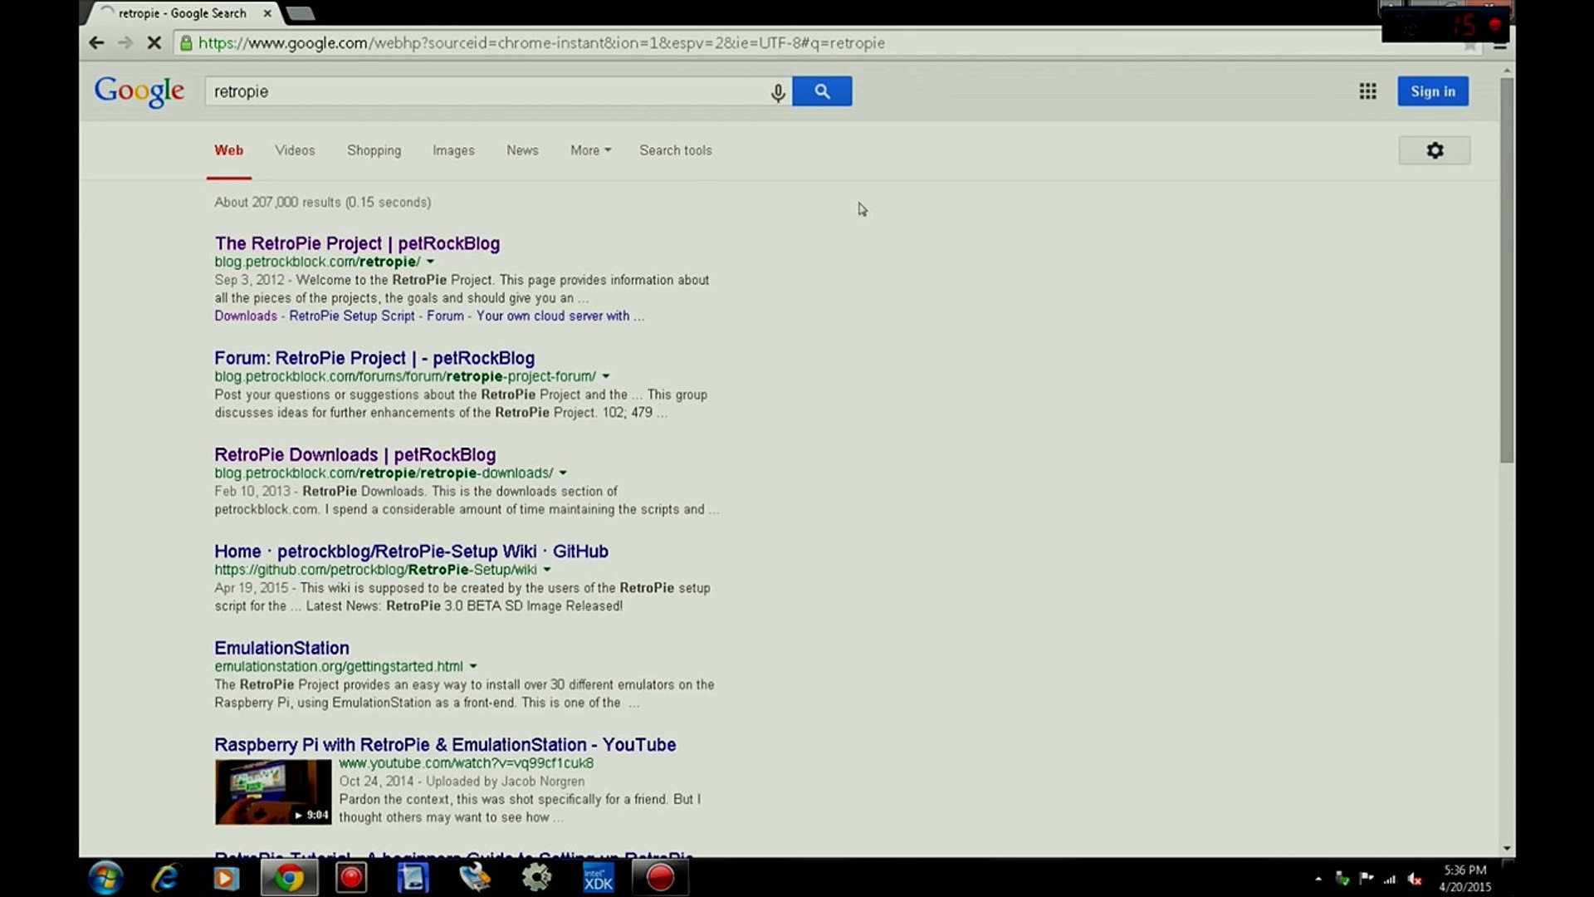
Task: Select the retropie - Google Search tab
Action: tap(182, 13)
